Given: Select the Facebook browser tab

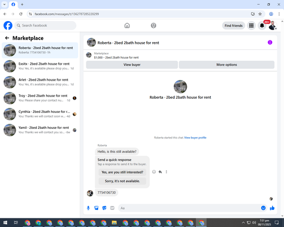Looking at the screenshot, I should [x=13, y=5].
